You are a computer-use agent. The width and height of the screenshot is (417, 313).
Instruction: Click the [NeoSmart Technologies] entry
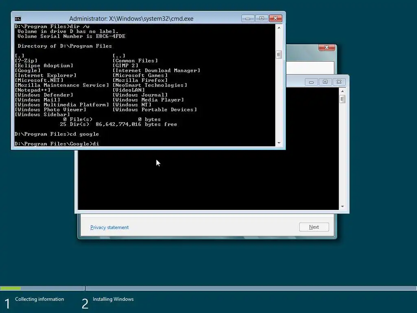coord(150,85)
